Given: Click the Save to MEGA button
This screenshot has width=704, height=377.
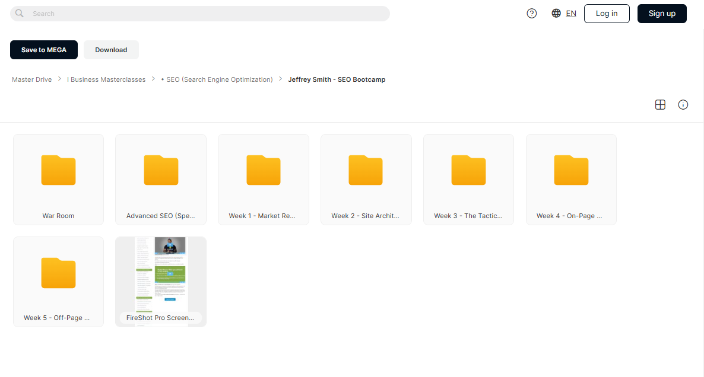Looking at the screenshot, I should (x=44, y=50).
